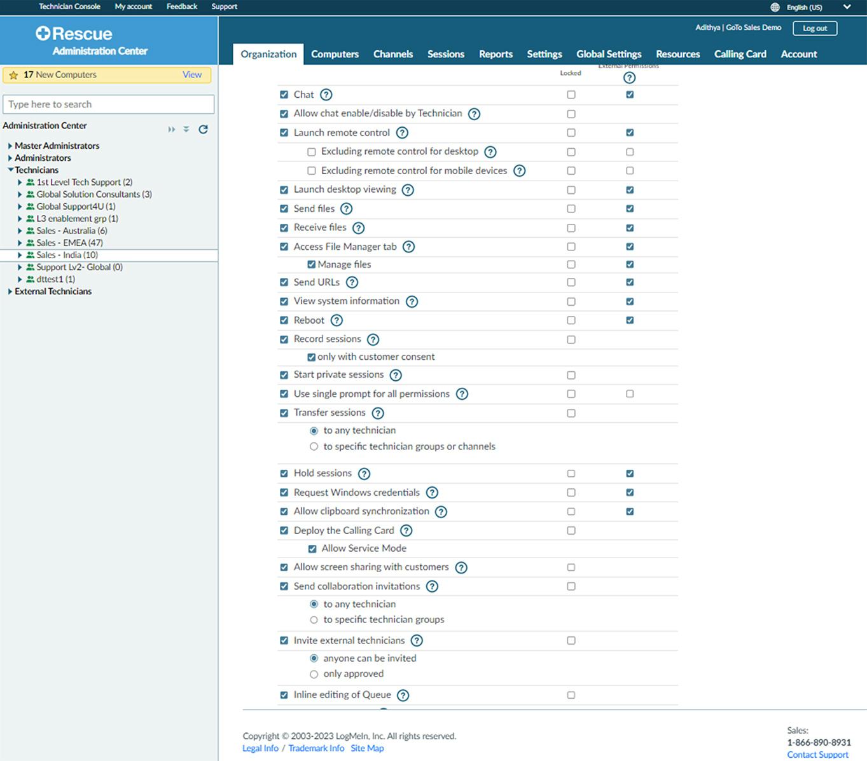The image size is (867, 761).
Task: Click the Type here to search field
Action: (108, 104)
